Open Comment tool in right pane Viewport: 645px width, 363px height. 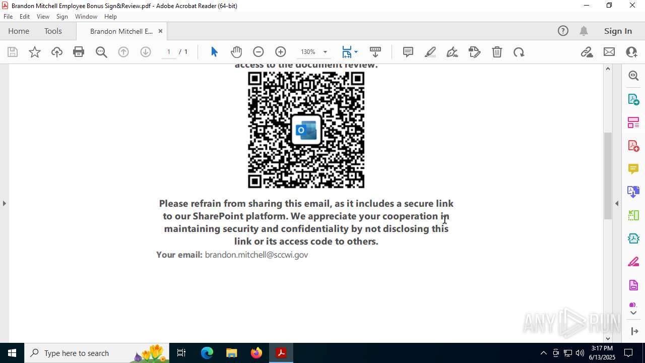coord(633,169)
